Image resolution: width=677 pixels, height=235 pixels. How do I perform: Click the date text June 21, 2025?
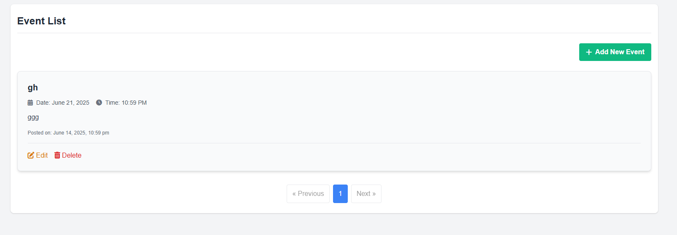70,103
